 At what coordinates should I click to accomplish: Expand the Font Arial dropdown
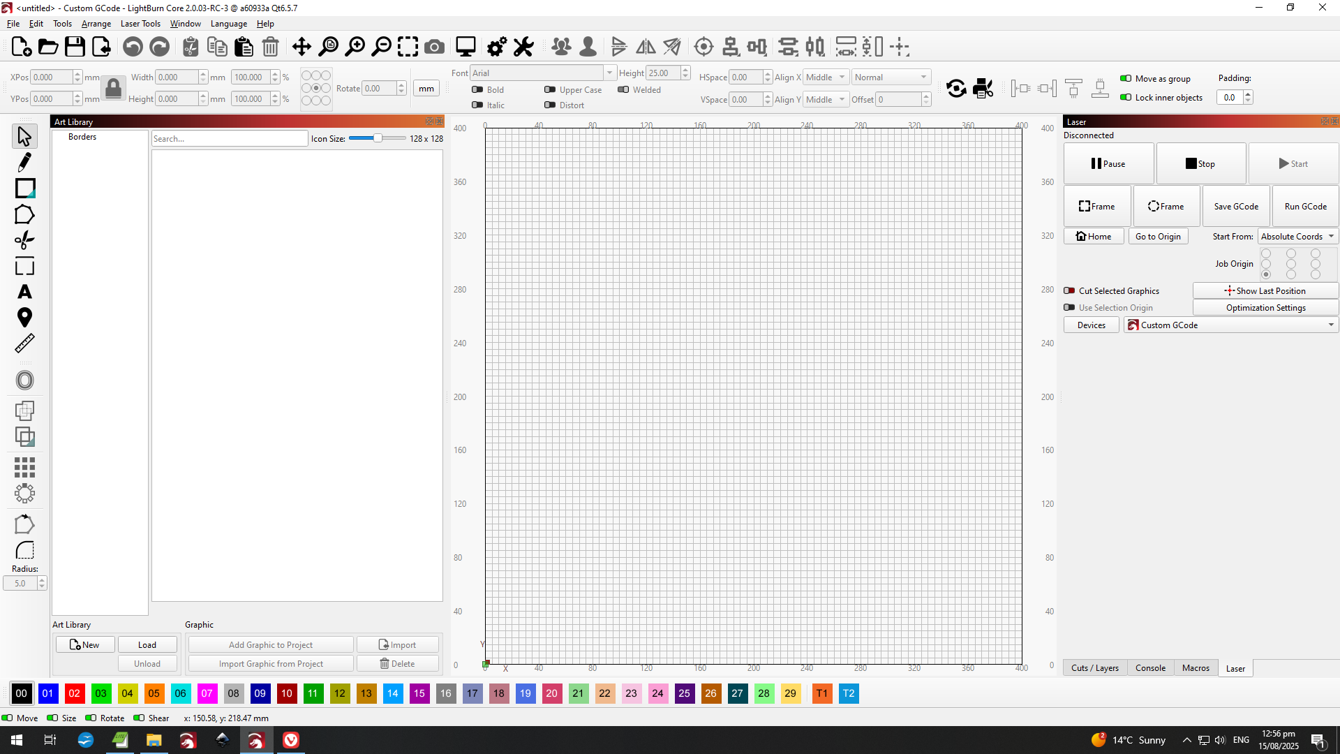pos(609,73)
